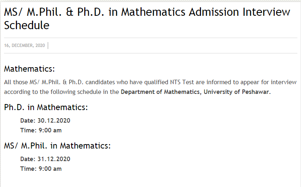Viewport: 301px width, 187px height.
Task: Click Time: 9:00 am under Ph.D.
Action: coord(41,130)
